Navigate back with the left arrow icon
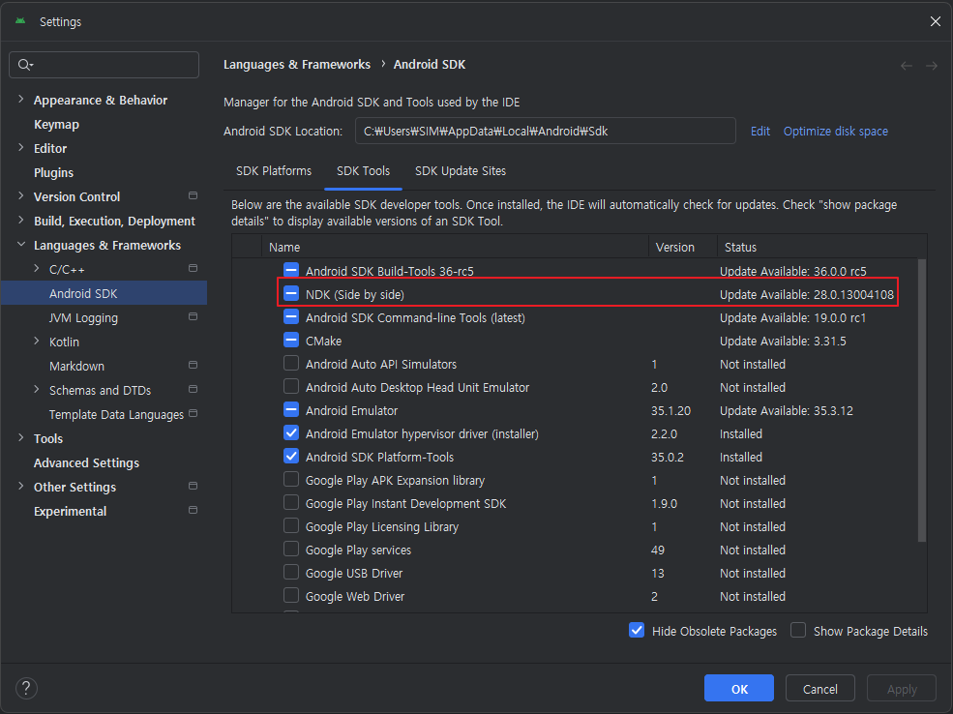Viewport: 953px width, 714px height. (x=907, y=66)
